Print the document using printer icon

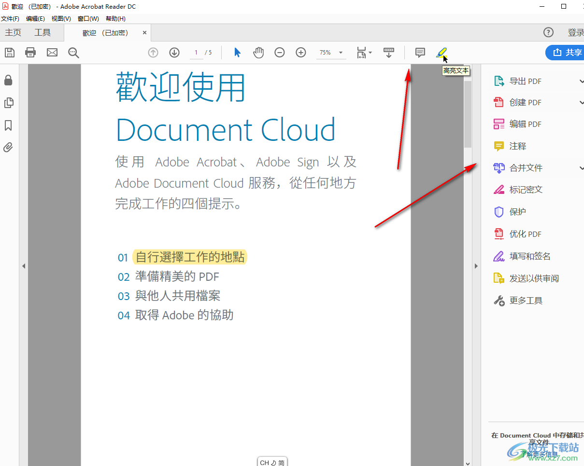[30, 53]
